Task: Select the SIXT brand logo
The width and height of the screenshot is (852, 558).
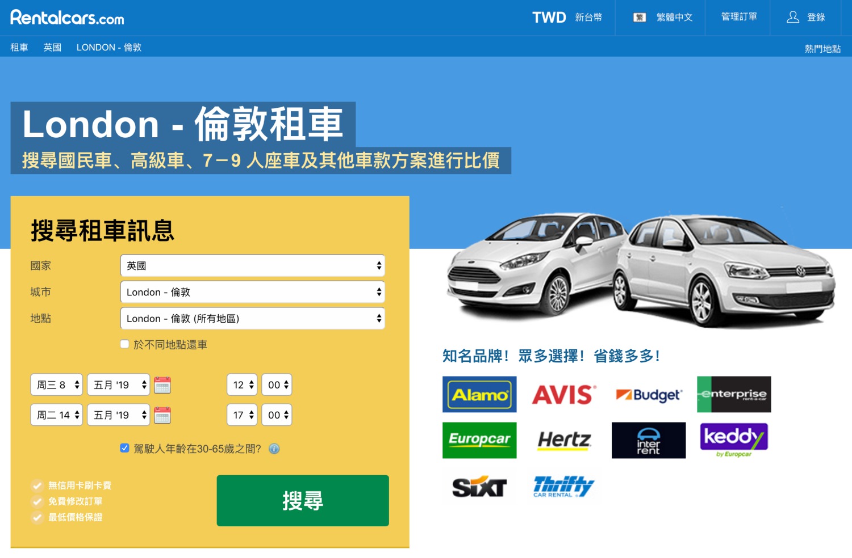Action: tap(479, 487)
